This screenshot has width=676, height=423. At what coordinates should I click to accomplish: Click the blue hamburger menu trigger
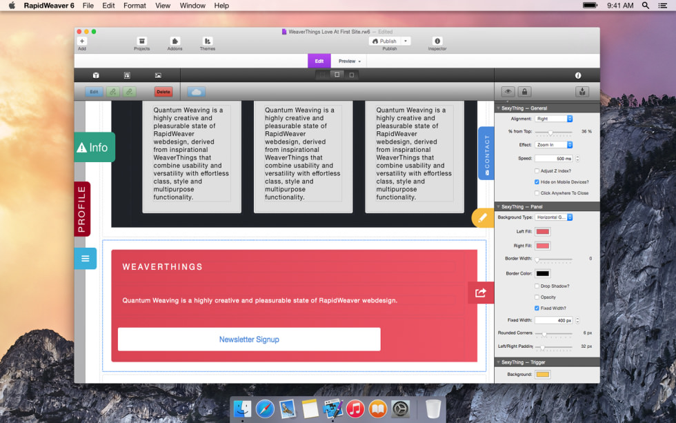tap(86, 258)
